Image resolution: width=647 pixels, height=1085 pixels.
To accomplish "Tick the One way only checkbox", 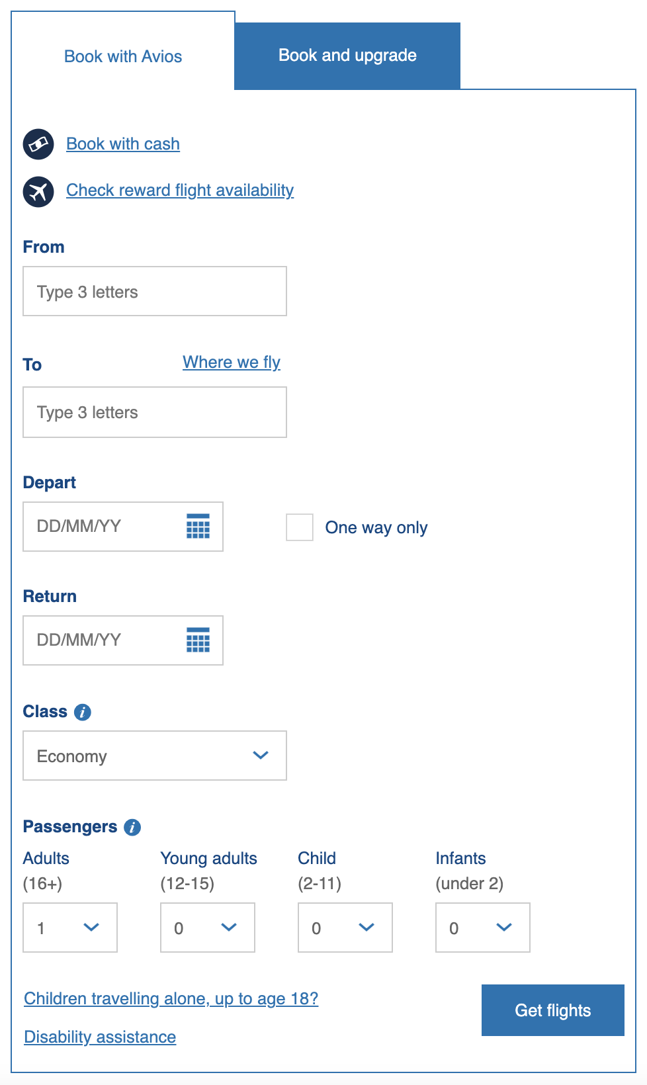I will coord(300,527).
